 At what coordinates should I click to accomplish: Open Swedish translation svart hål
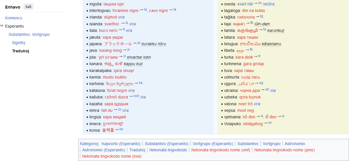click(x=245, y=4)
